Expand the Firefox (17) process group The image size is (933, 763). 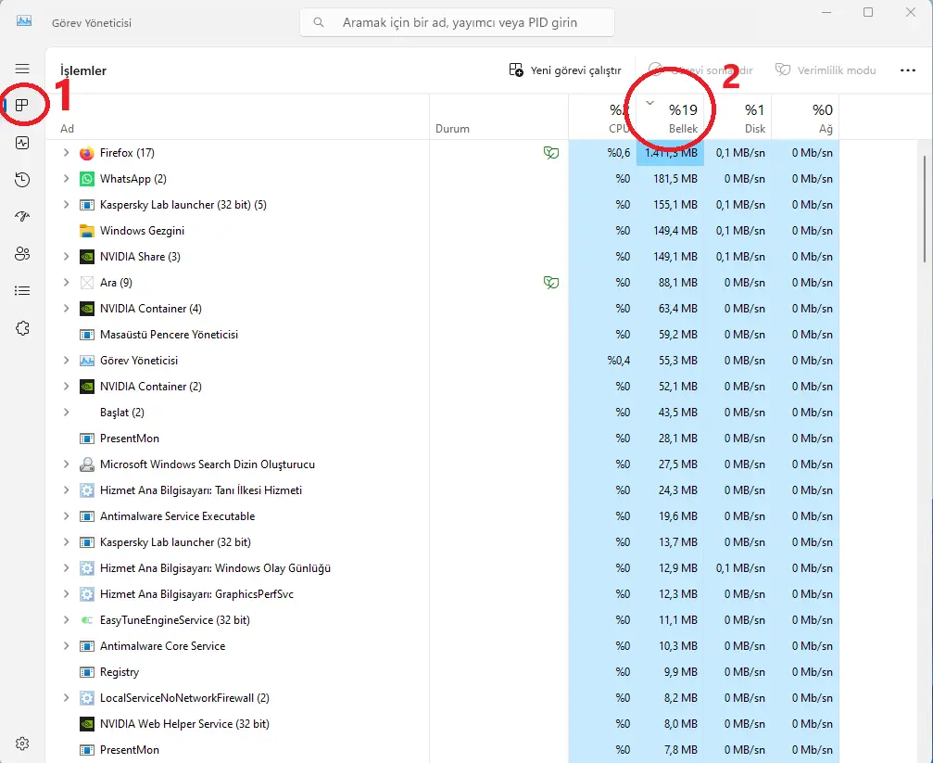point(66,153)
